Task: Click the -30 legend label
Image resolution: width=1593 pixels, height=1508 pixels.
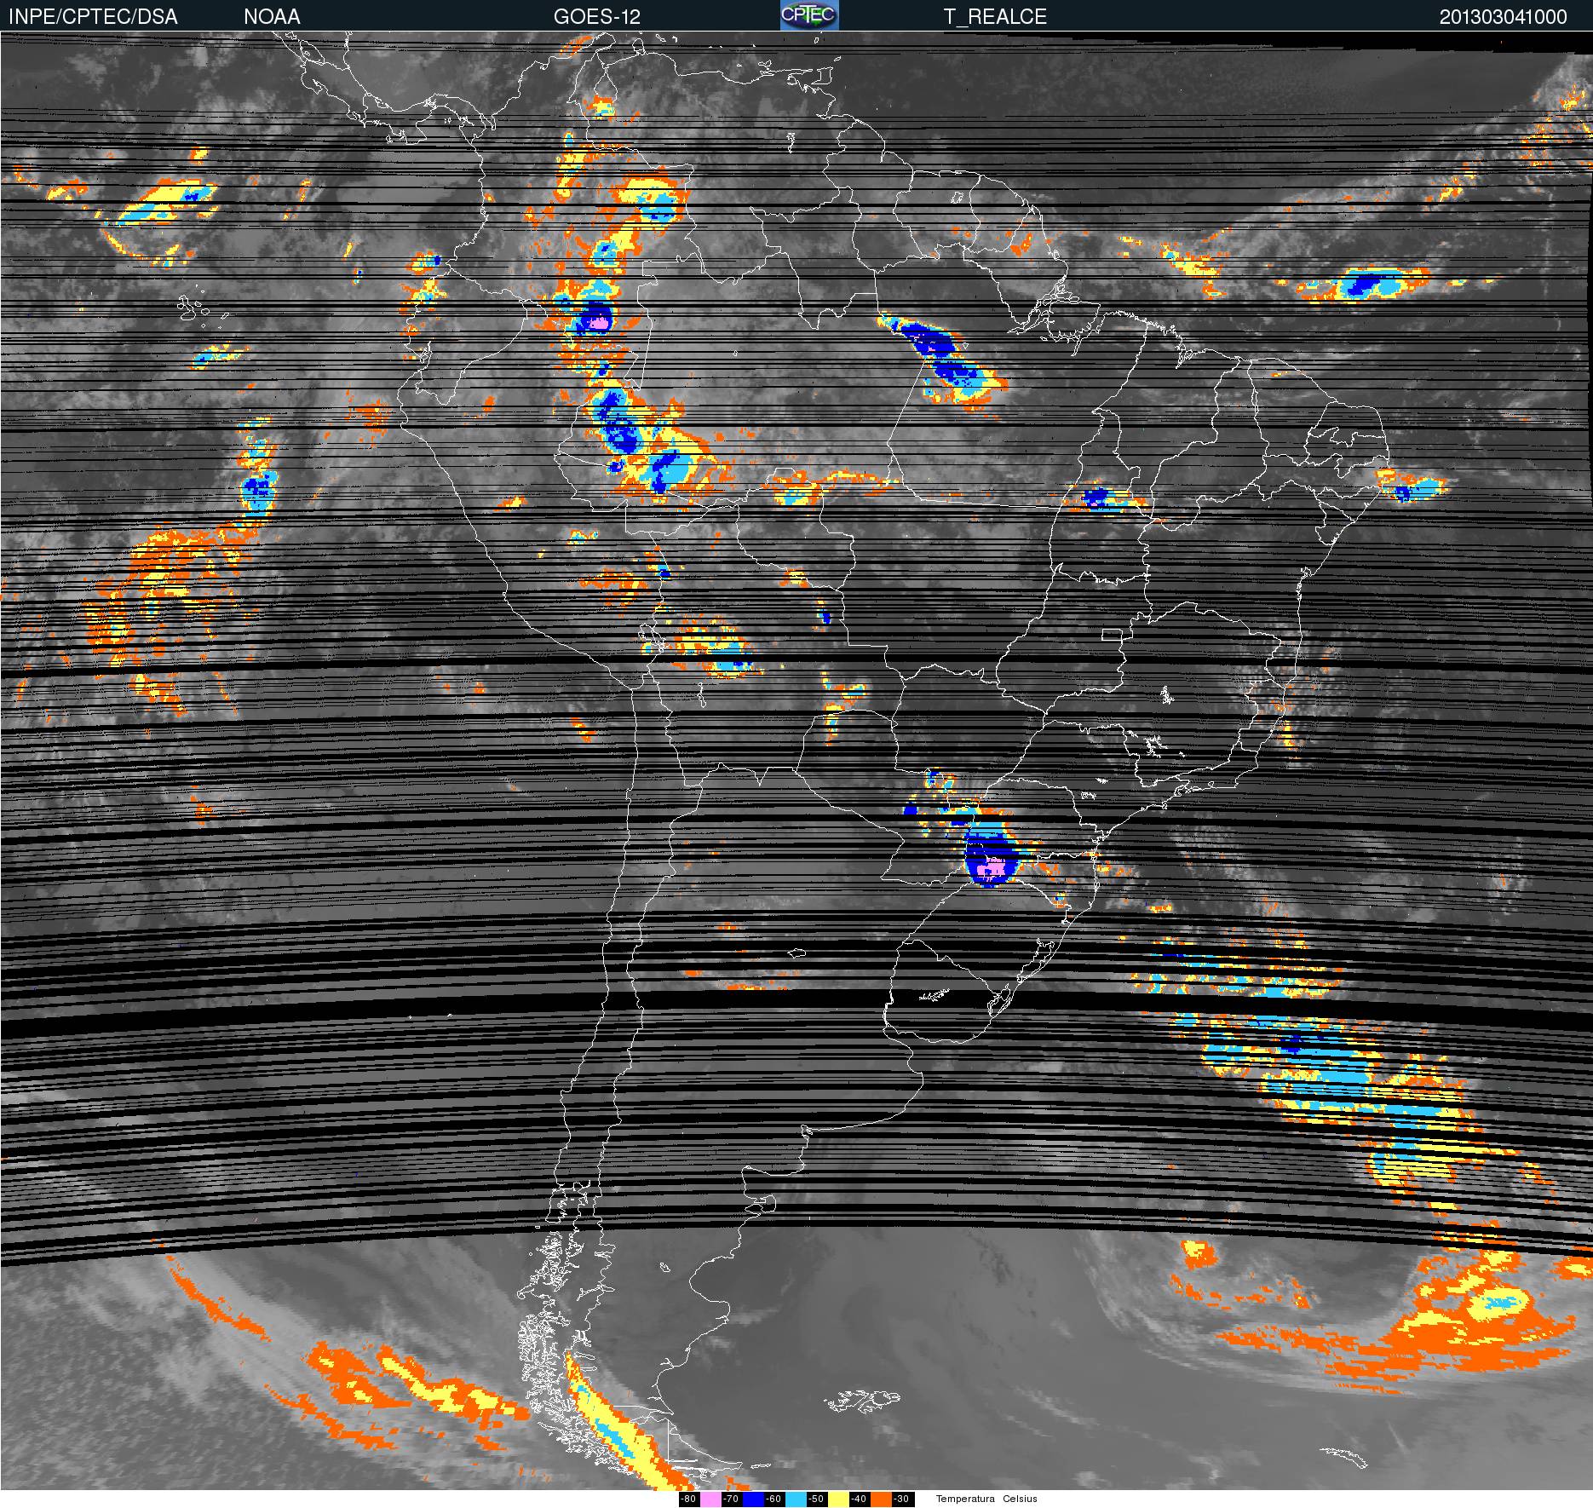Action: tap(903, 1499)
